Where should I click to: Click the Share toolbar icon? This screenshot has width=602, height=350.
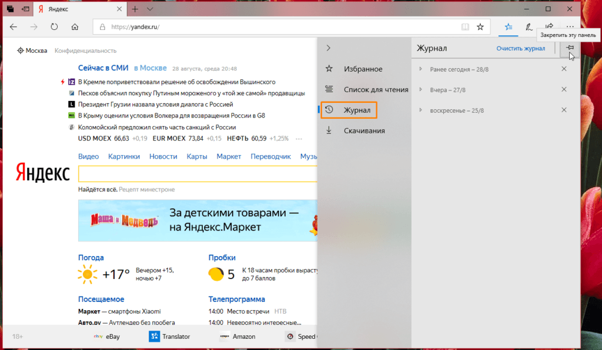pyautogui.click(x=550, y=26)
